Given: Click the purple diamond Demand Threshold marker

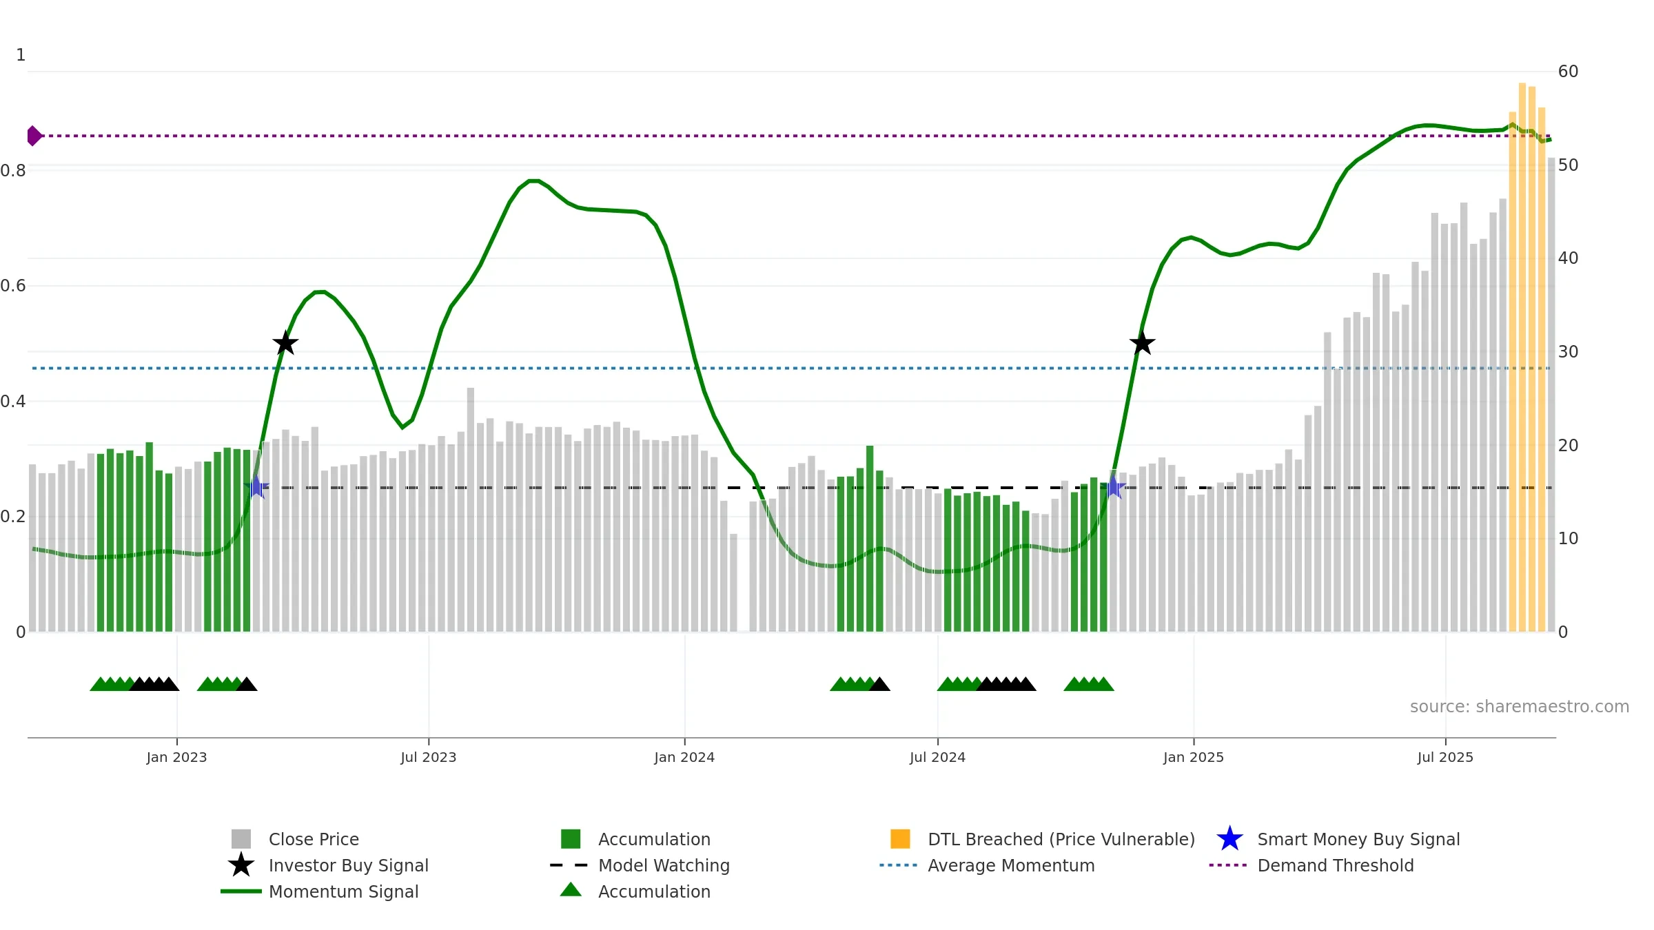Looking at the screenshot, I should 33,136.
